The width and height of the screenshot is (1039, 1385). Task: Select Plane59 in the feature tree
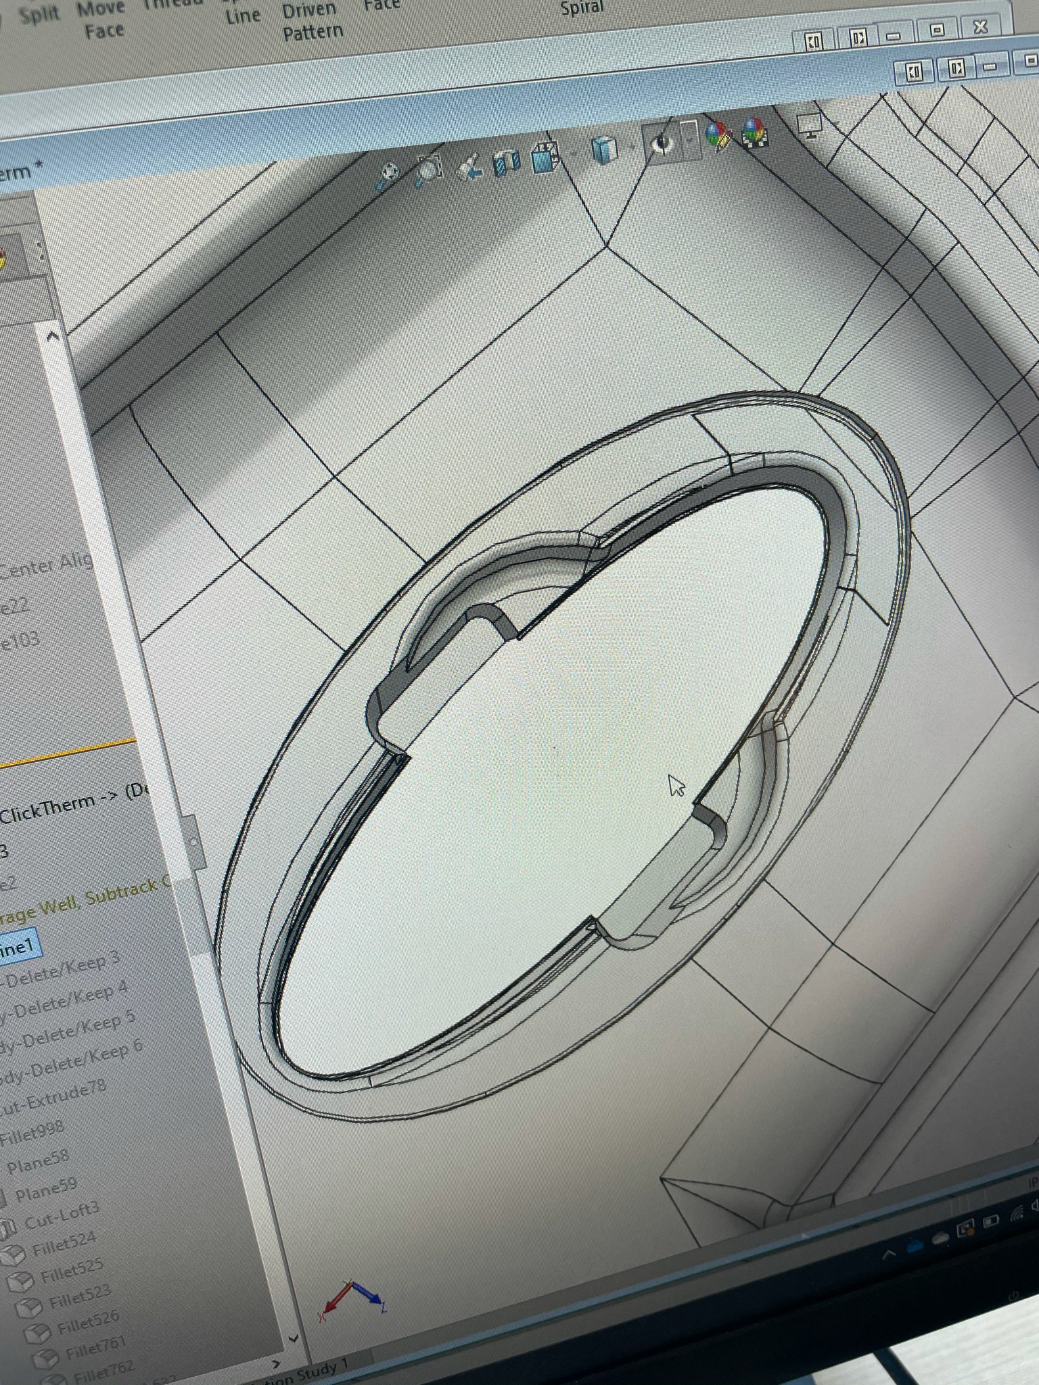[x=46, y=1190]
